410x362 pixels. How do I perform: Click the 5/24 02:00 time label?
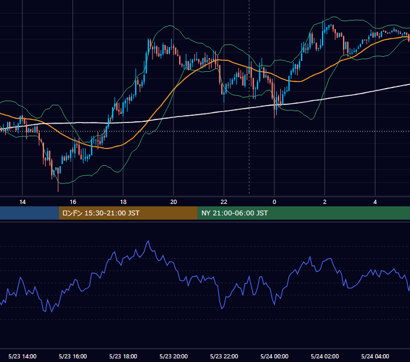[x=325, y=356]
